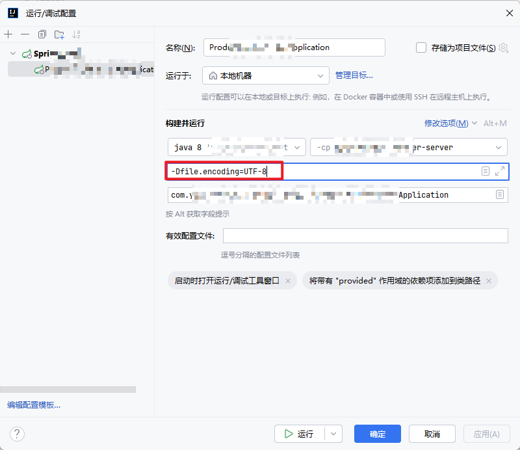Click the expand VM options field icon

tap(499, 171)
